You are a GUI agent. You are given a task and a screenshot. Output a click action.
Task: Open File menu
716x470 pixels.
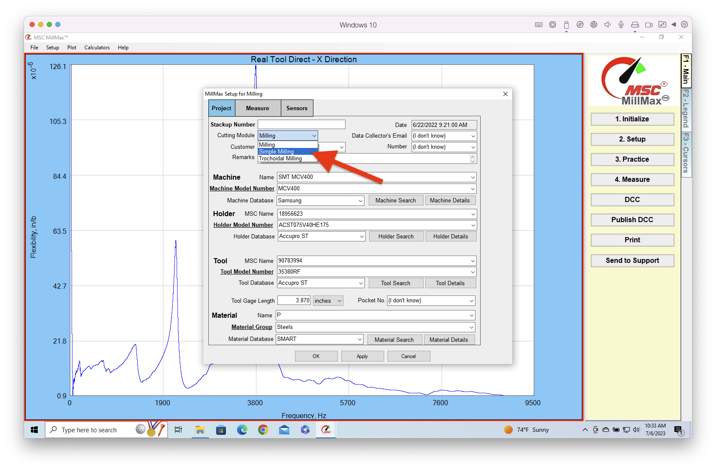(34, 48)
